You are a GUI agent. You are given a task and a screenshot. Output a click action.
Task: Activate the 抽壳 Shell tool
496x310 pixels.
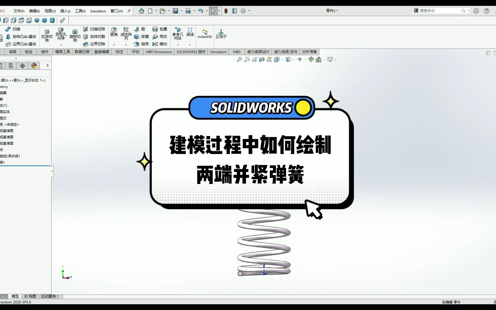(x=141, y=44)
